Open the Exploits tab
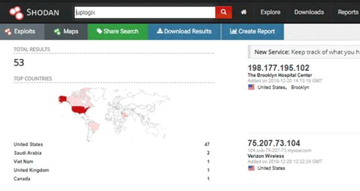The width and height of the screenshot is (360, 191). [x=22, y=32]
